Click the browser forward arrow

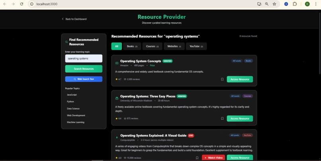(13, 4)
